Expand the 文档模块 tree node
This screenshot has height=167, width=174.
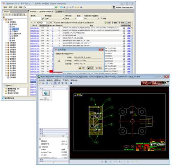[6, 75]
